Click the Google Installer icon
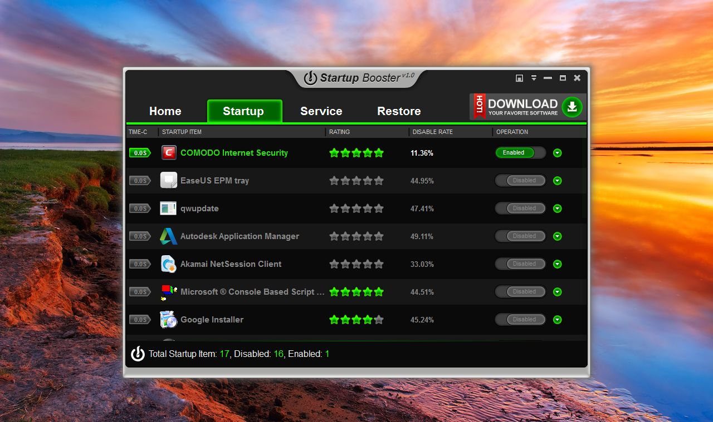This screenshot has height=422, width=713. pos(168,320)
